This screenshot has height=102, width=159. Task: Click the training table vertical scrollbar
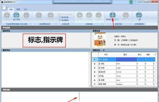156,68
